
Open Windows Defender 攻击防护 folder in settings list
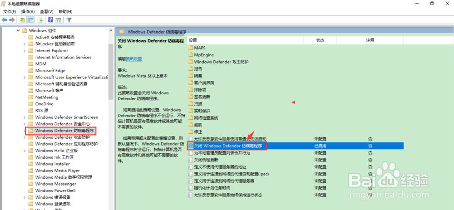(x=221, y=62)
